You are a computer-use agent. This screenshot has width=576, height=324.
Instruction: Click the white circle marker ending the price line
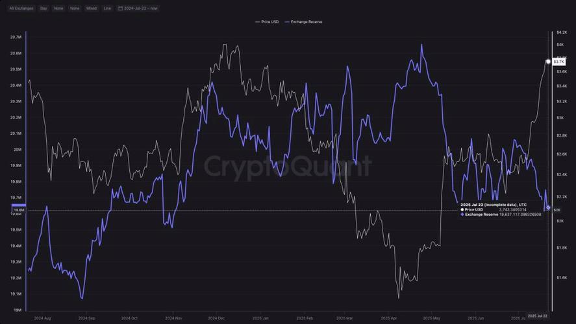548,62
